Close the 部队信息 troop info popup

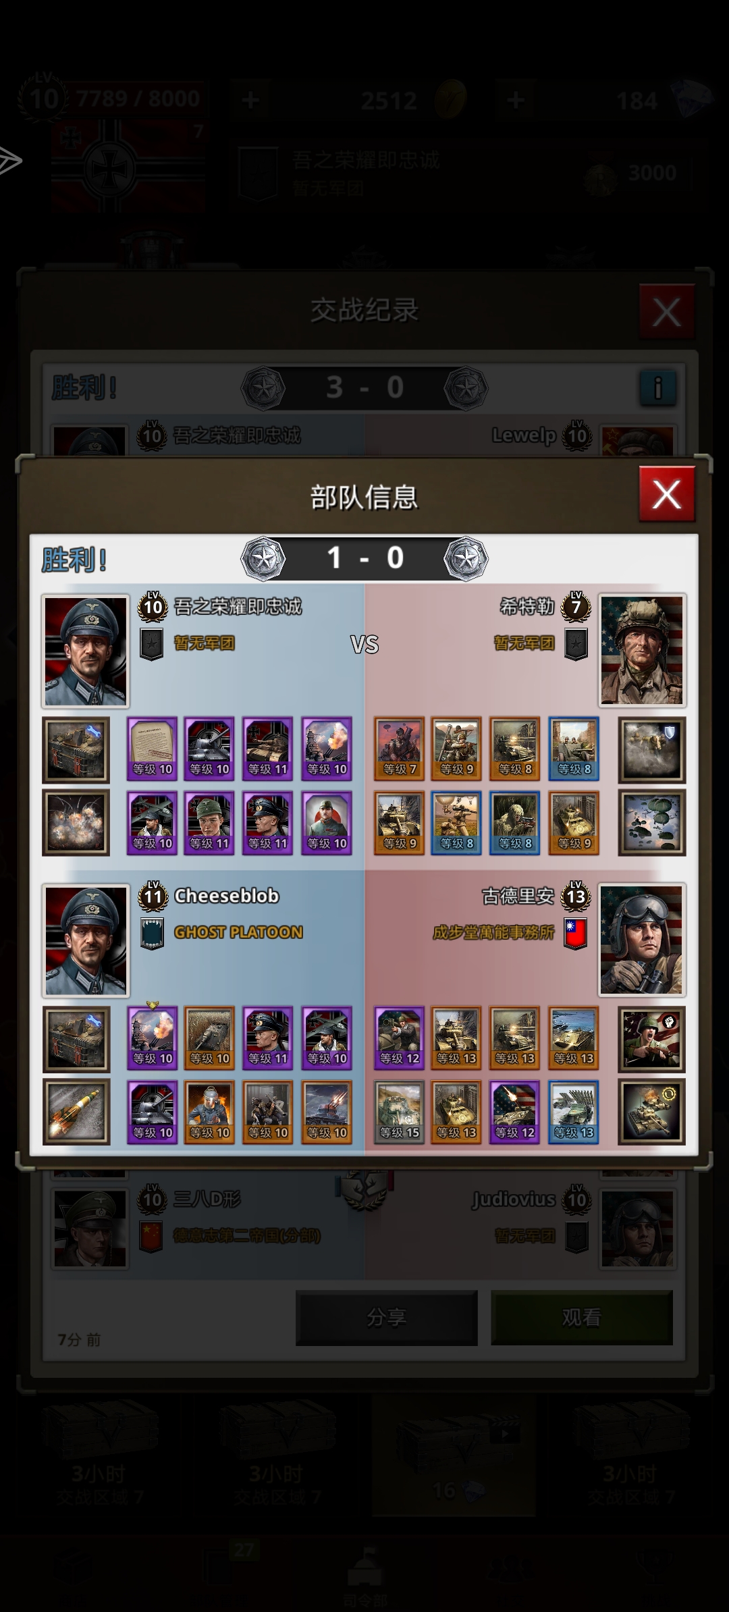coord(666,494)
